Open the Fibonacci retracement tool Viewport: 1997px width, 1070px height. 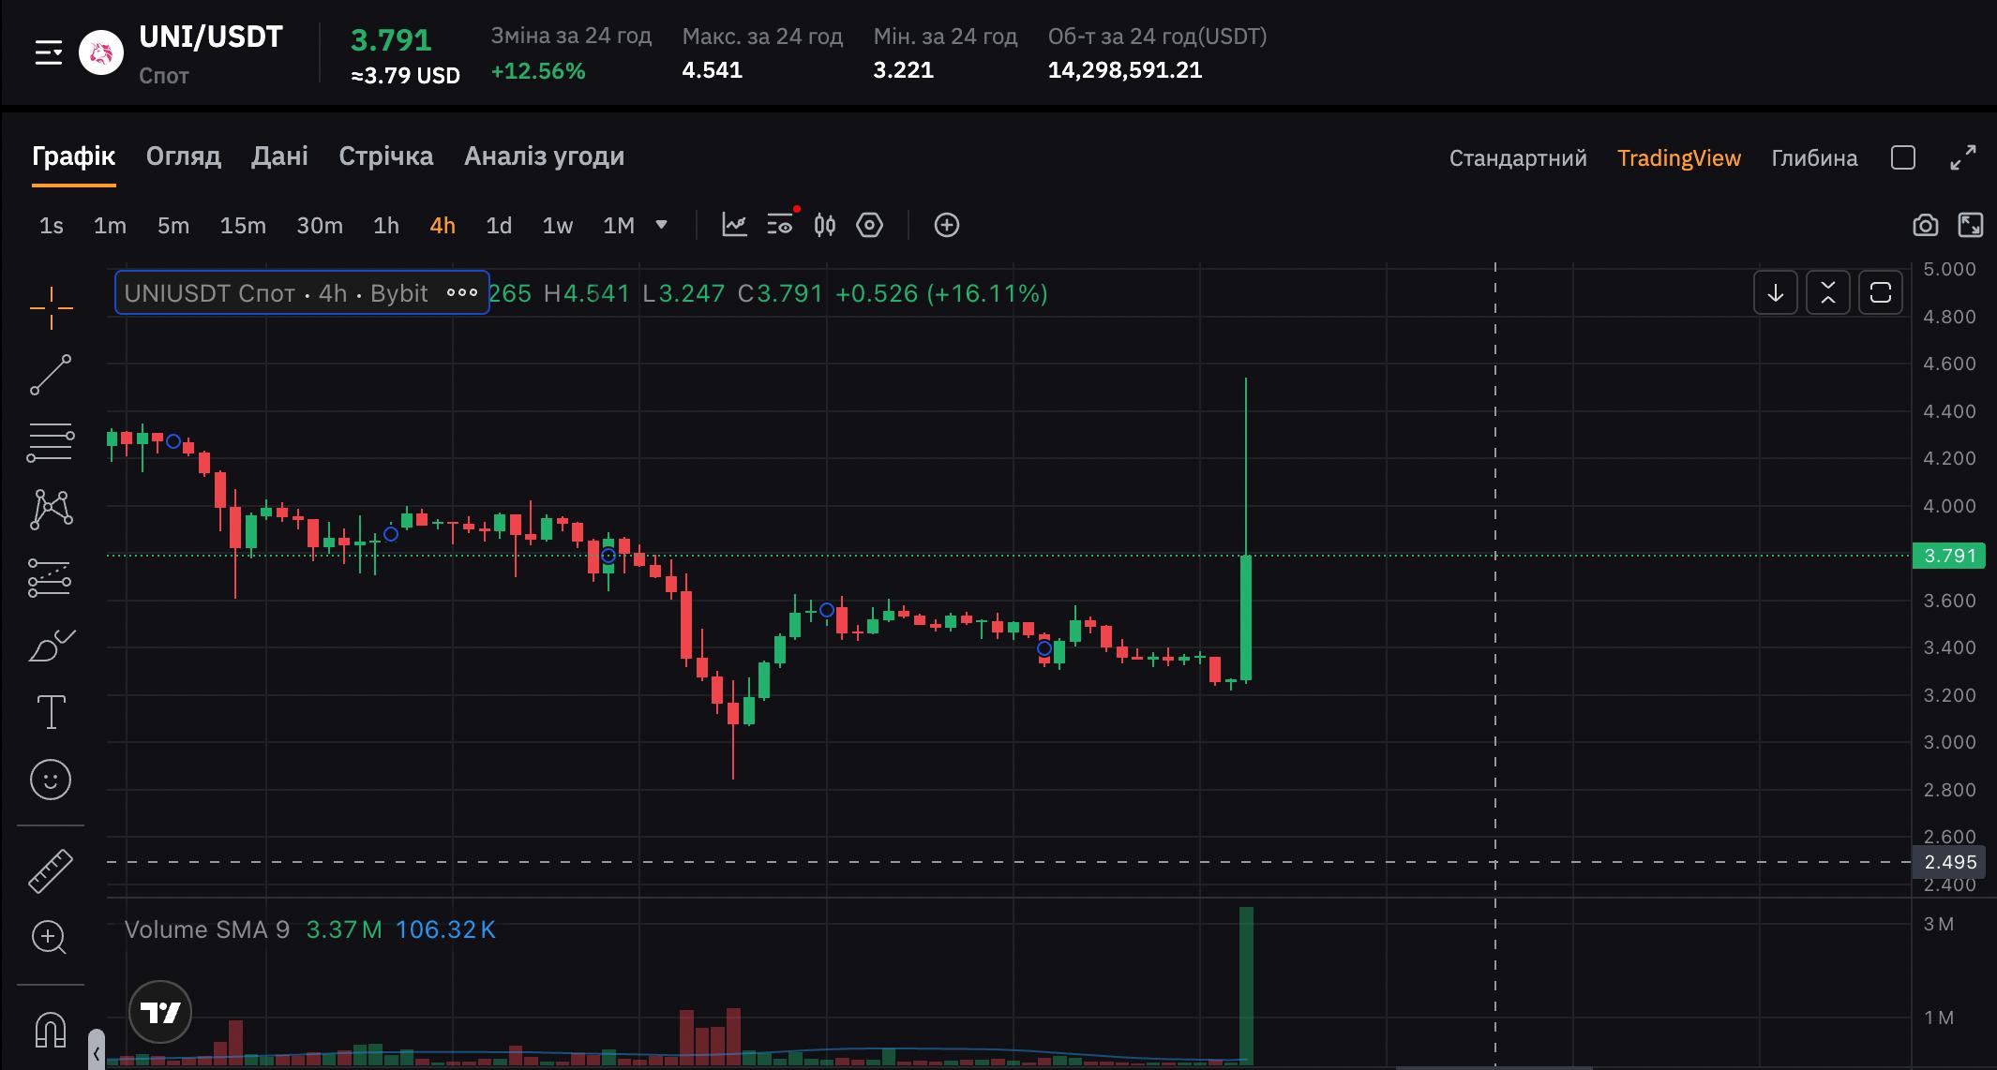point(51,442)
